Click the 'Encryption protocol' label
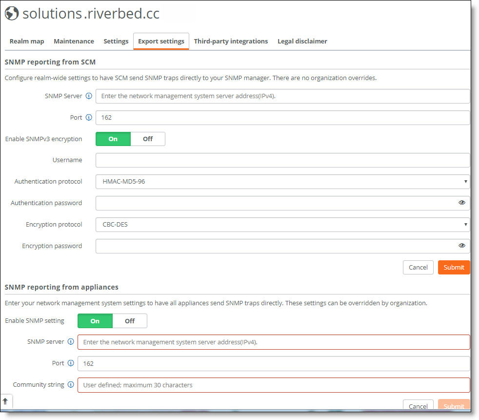479x420 pixels. point(54,225)
